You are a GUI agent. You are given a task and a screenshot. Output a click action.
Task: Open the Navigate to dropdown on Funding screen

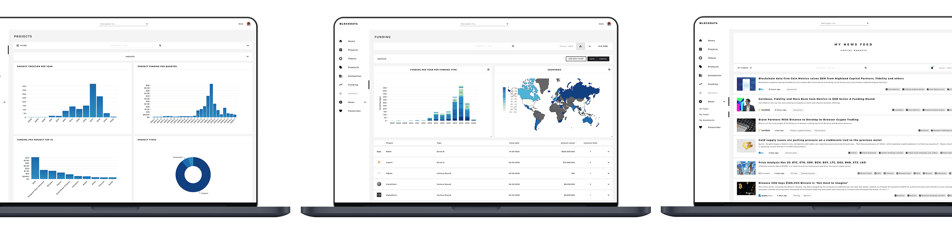click(x=484, y=24)
